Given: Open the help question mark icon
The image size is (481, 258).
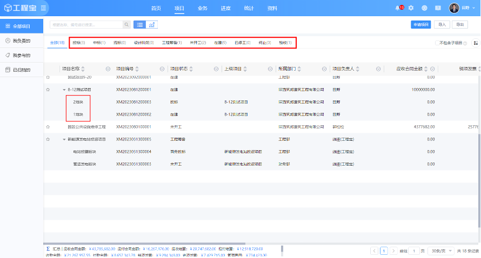Looking at the screenshot, I should [x=438, y=8].
